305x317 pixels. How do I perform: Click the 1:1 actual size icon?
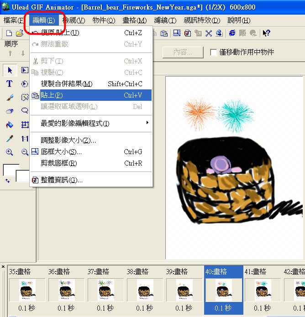pyautogui.click(x=25, y=139)
